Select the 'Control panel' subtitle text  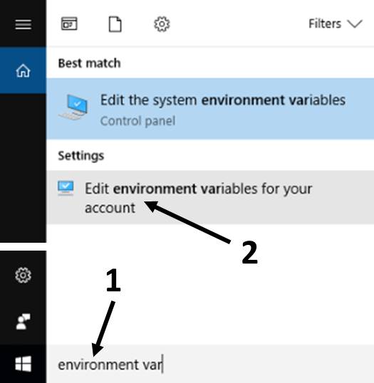coord(138,121)
